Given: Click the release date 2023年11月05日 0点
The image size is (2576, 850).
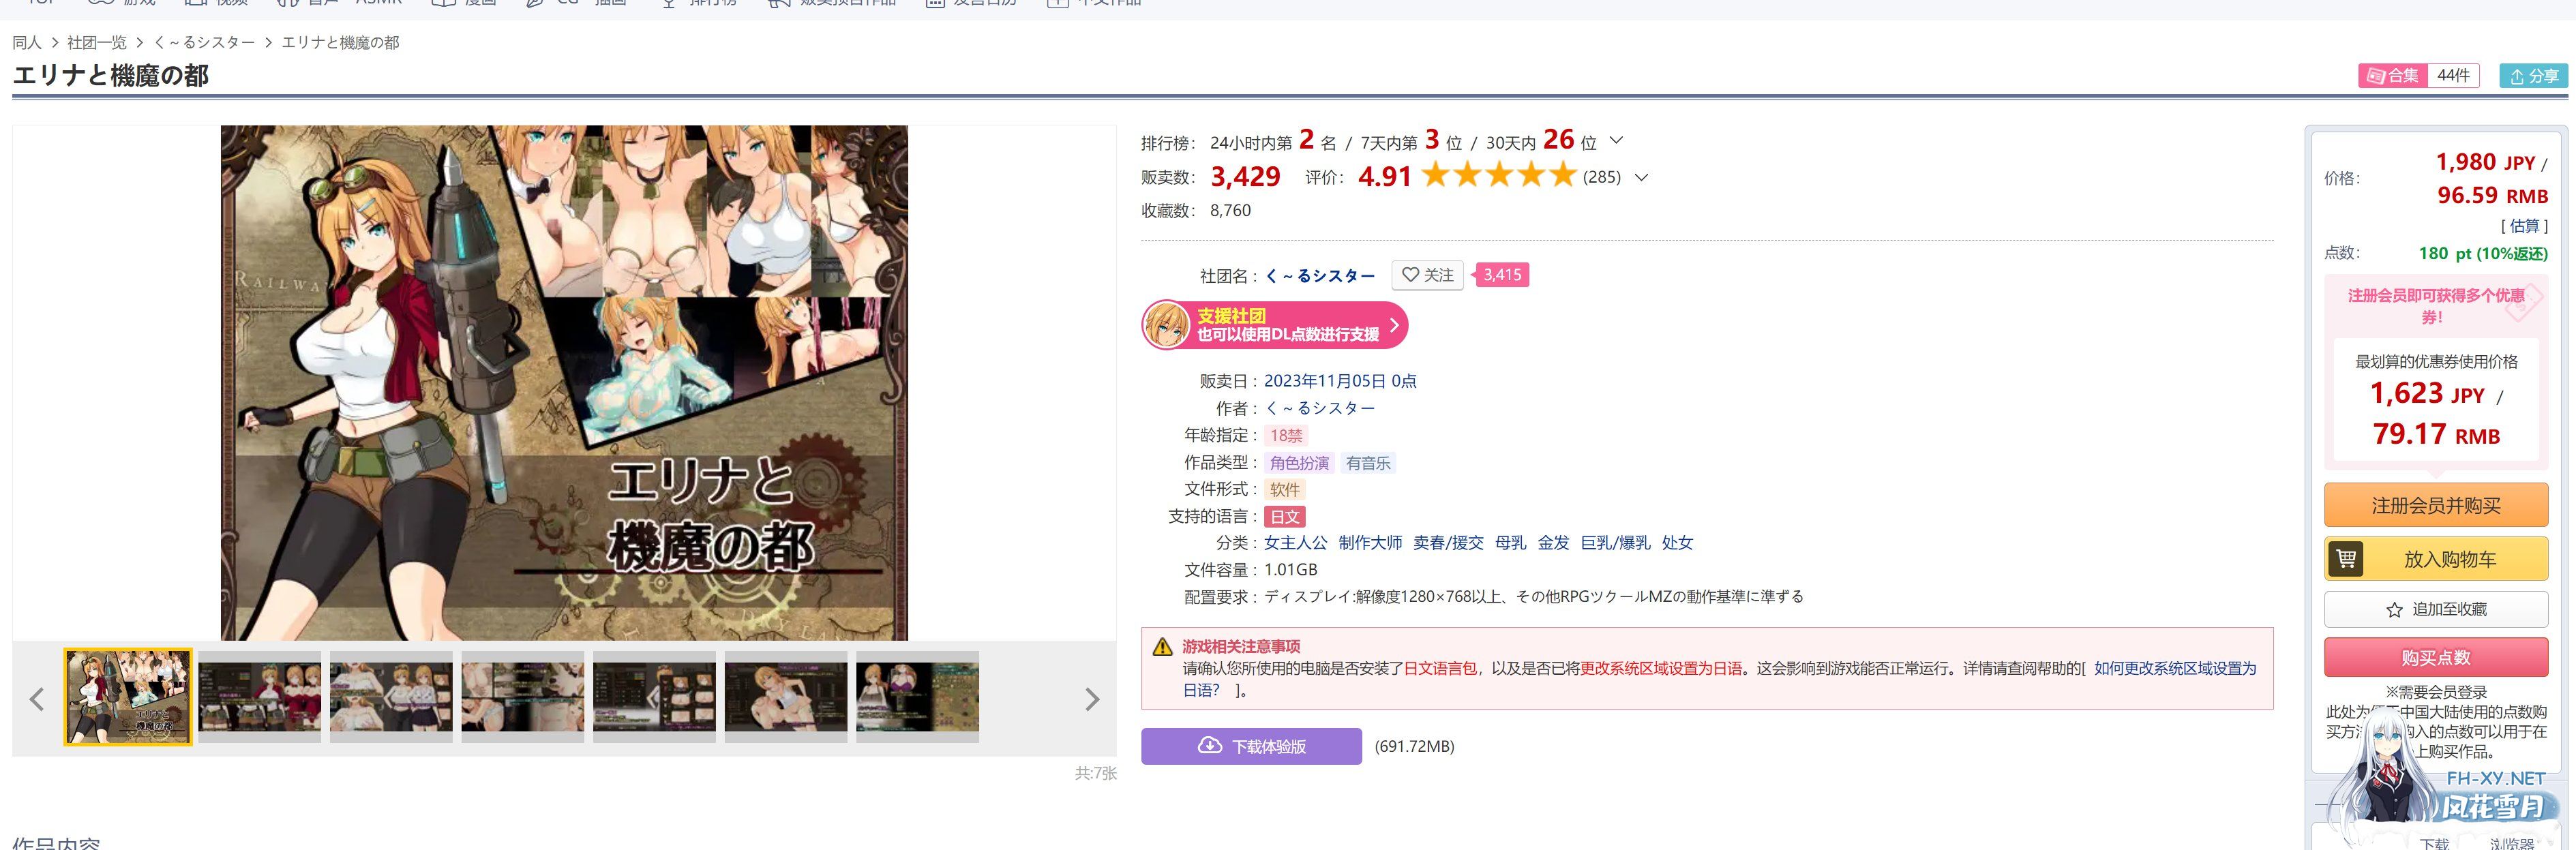Looking at the screenshot, I should [1340, 381].
